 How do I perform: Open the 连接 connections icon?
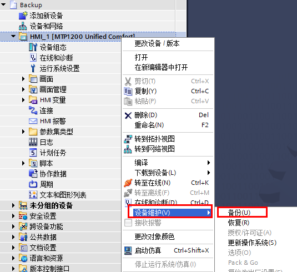point(33,110)
